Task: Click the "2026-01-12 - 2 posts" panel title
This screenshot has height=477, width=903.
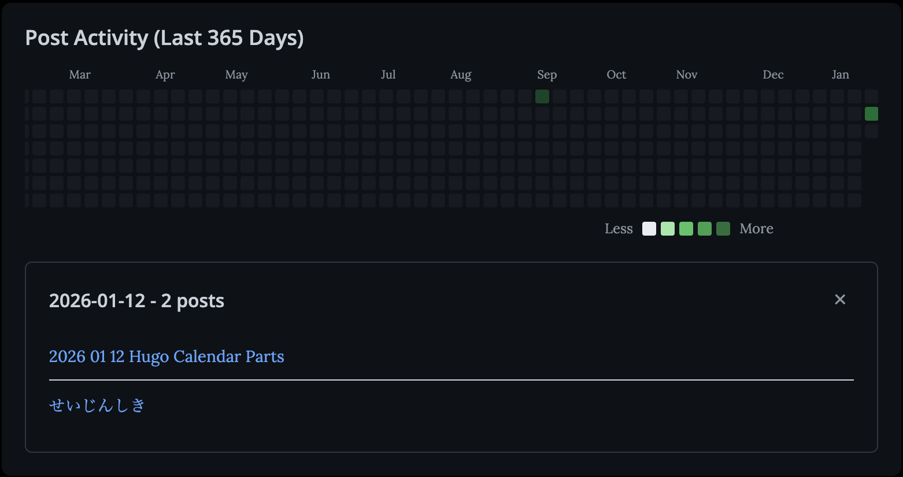Action: pos(136,301)
